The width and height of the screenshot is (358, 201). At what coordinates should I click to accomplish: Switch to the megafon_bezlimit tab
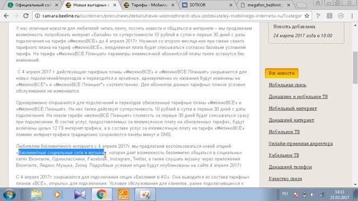pos(265,5)
